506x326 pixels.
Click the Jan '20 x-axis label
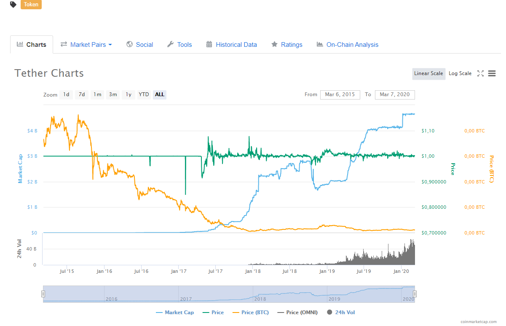[402, 271]
